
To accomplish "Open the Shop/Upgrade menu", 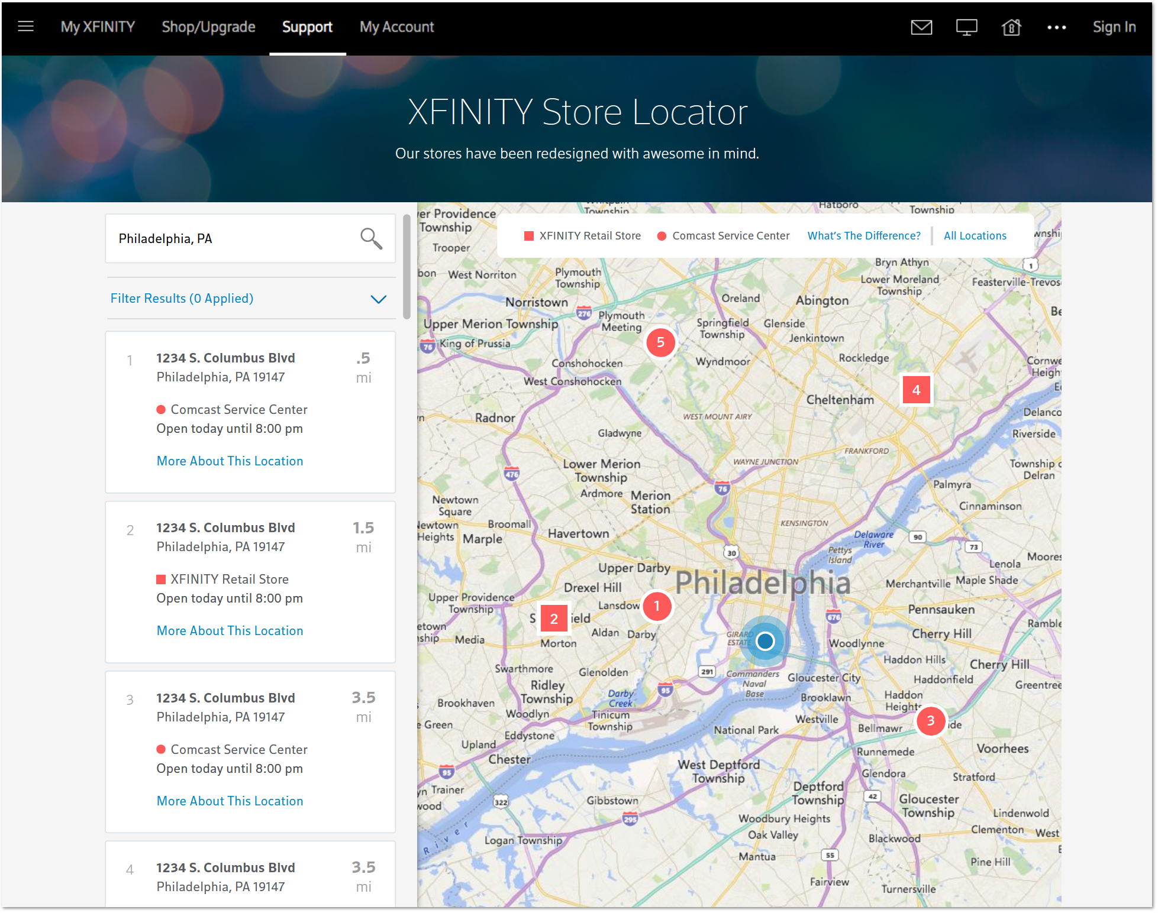I will click(208, 27).
